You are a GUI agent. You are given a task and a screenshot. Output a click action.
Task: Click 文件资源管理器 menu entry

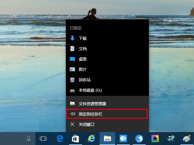(107, 104)
